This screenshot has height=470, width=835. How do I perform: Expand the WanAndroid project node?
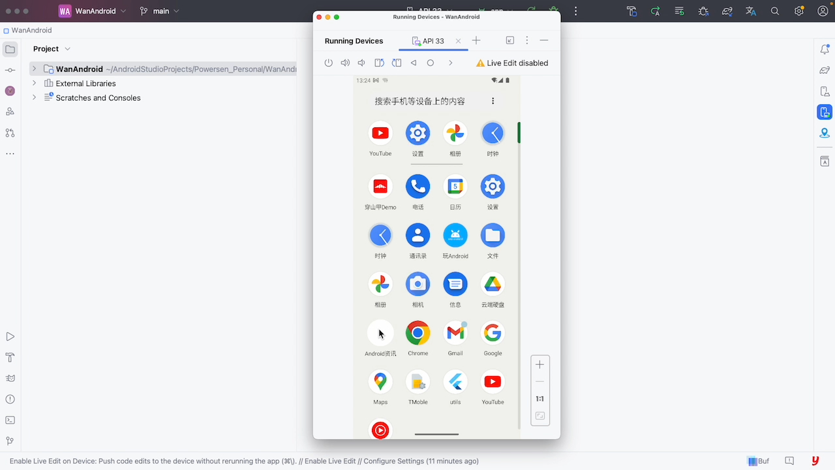click(x=34, y=69)
